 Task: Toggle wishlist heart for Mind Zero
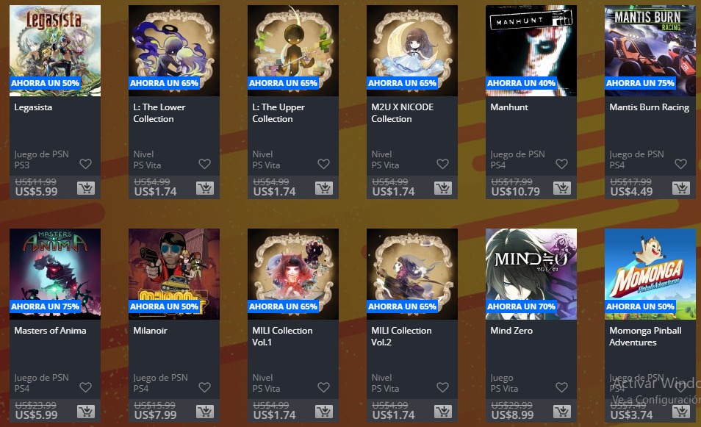pyautogui.click(x=561, y=387)
